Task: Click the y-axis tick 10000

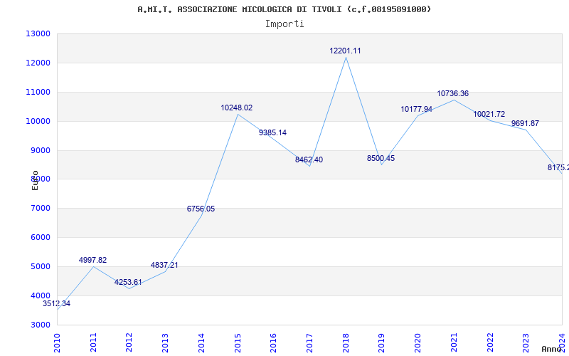Action: (38, 121)
